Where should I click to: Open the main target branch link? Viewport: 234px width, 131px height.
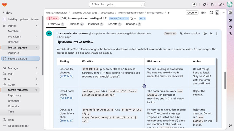[142, 19]
